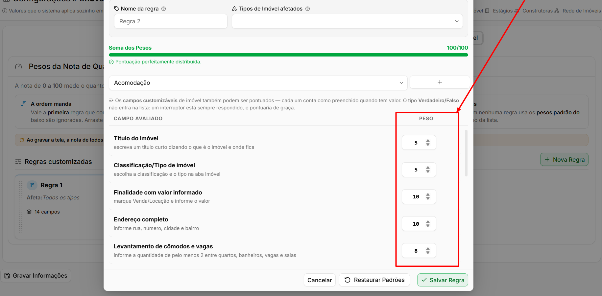Screen dimensions: 602x296
Task: Click the Restaurar Padrões button
Action: (x=374, y=280)
